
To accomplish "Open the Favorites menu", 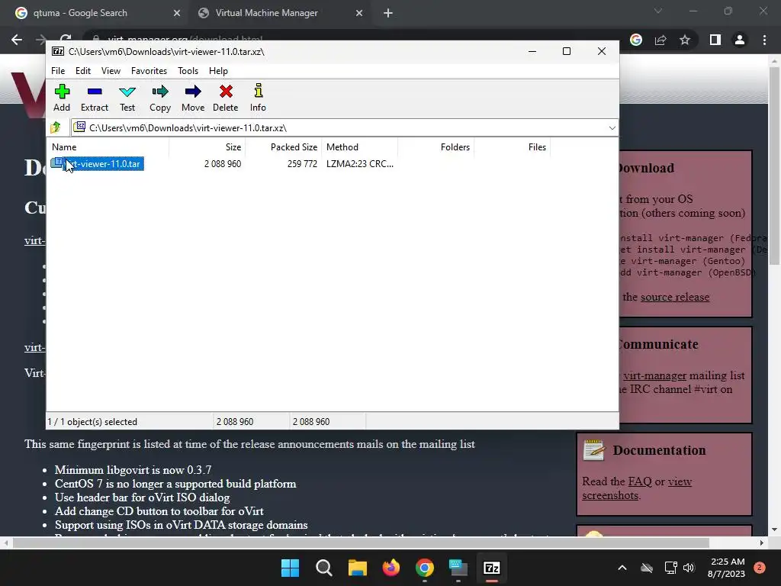I will tap(149, 71).
